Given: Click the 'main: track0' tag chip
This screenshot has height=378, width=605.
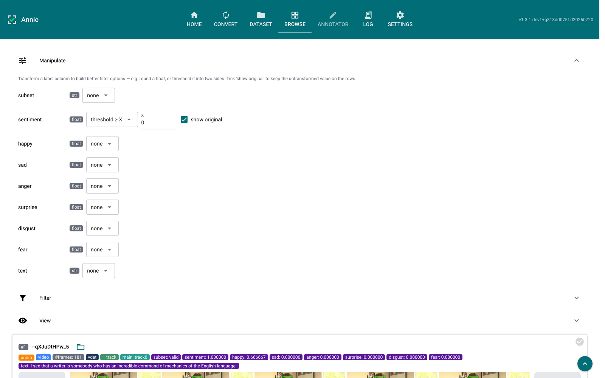Looking at the screenshot, I should tap(135, 357).
